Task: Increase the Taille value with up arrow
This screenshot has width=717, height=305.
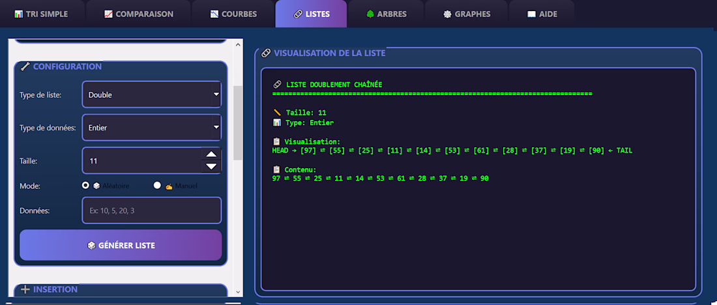Action: [x=211, y=154]
